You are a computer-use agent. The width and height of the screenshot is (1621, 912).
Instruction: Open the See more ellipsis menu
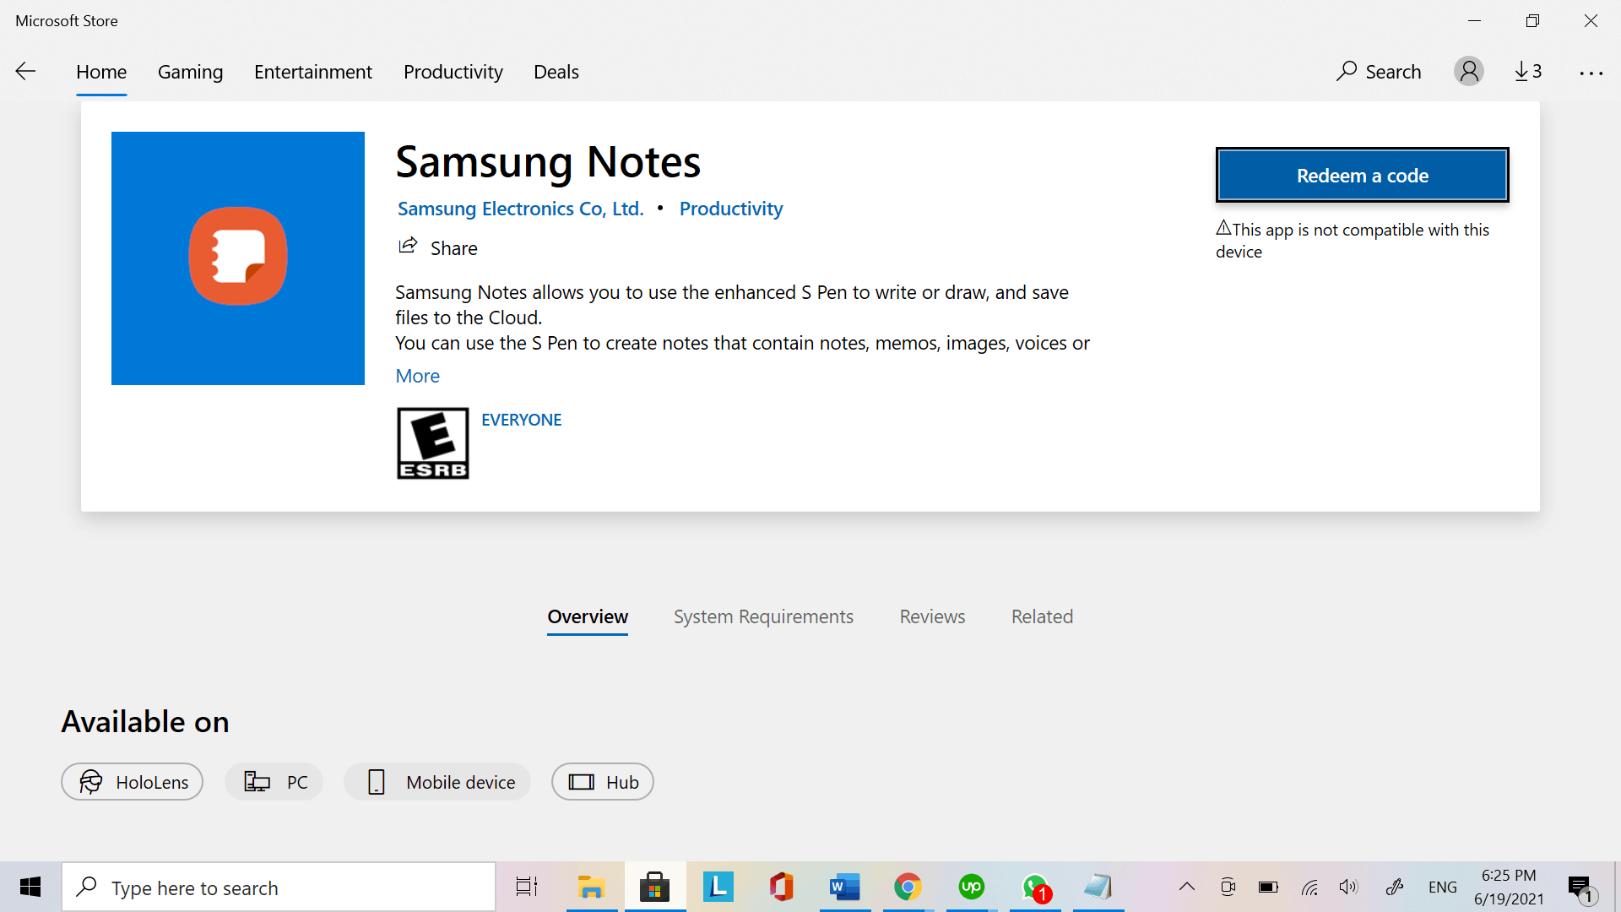point(1591,73)
